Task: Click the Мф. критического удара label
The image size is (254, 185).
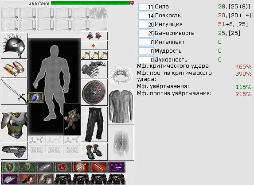Action: [174, 66]
